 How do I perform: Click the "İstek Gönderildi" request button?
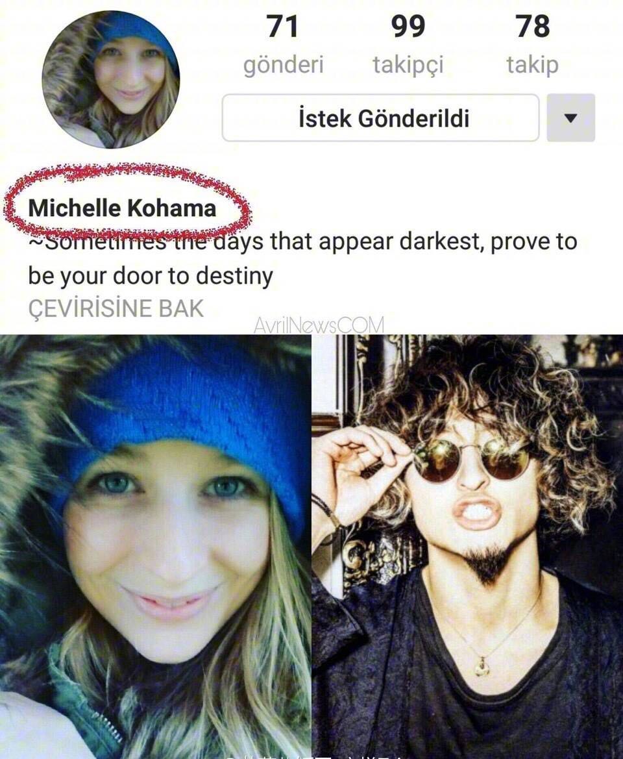pyautogui.click(x=381, y=118)
